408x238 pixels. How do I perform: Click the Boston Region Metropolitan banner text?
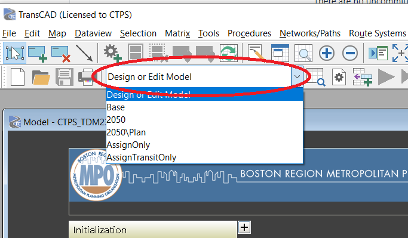point(324,174)
